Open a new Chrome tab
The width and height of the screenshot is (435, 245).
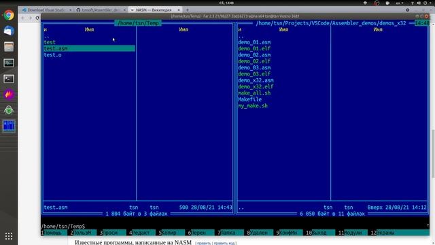coord(188,10)
